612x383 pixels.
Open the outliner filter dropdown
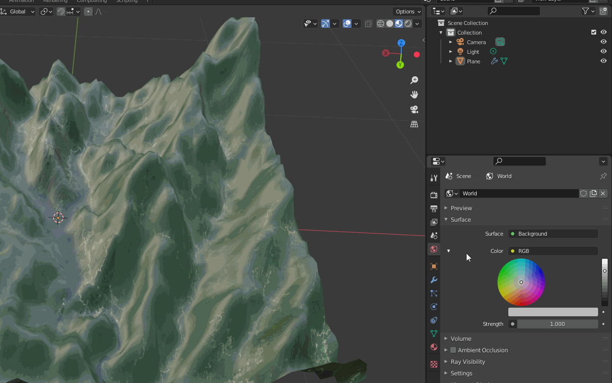click(x=588, y=11)
